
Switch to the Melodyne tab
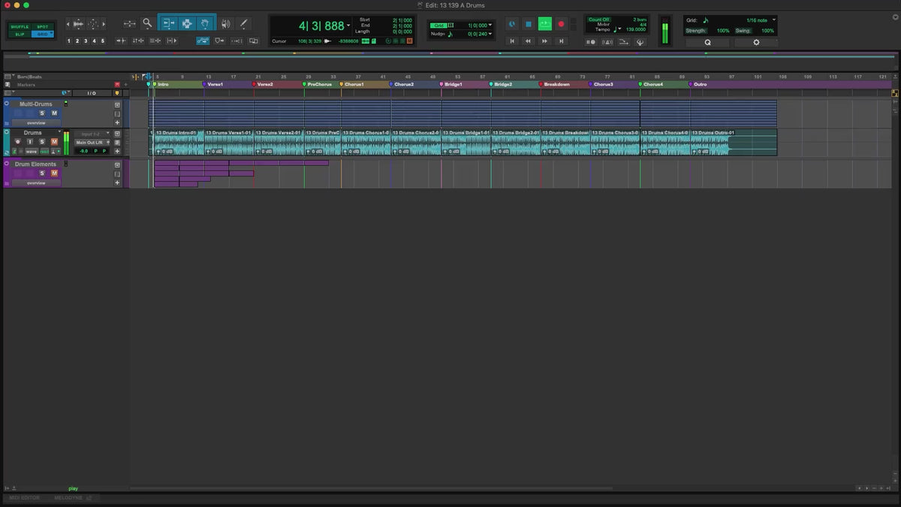pyautogui.click(x=69, y=497)
